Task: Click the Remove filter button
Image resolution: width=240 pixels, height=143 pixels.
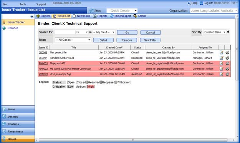Action: tap(127, 40)
